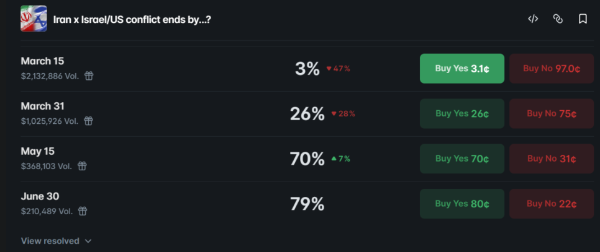Bookmark this market
Viewport: 600px width, 252px height.
[x=583, y=19]
